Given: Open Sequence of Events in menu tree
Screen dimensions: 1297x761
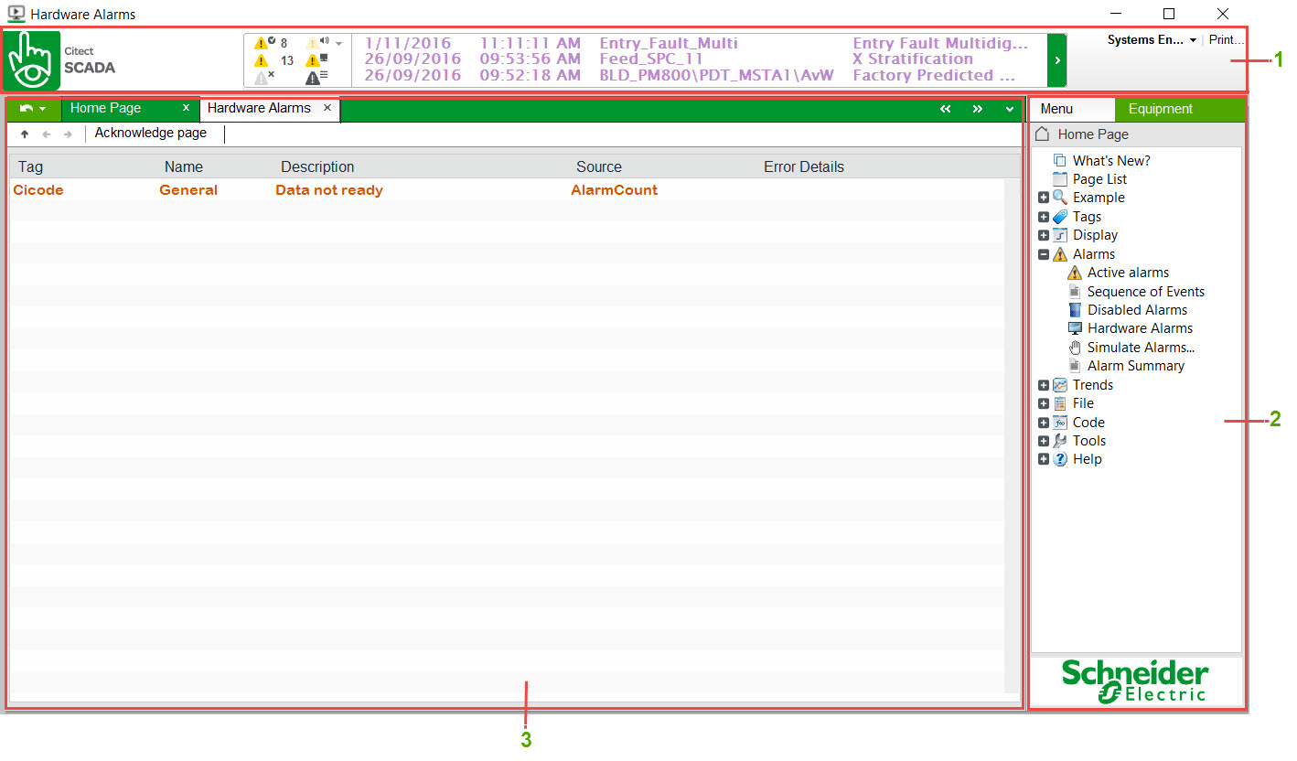Looking at the screenshot, I should pyautogui.click(x=1145, y=292).
